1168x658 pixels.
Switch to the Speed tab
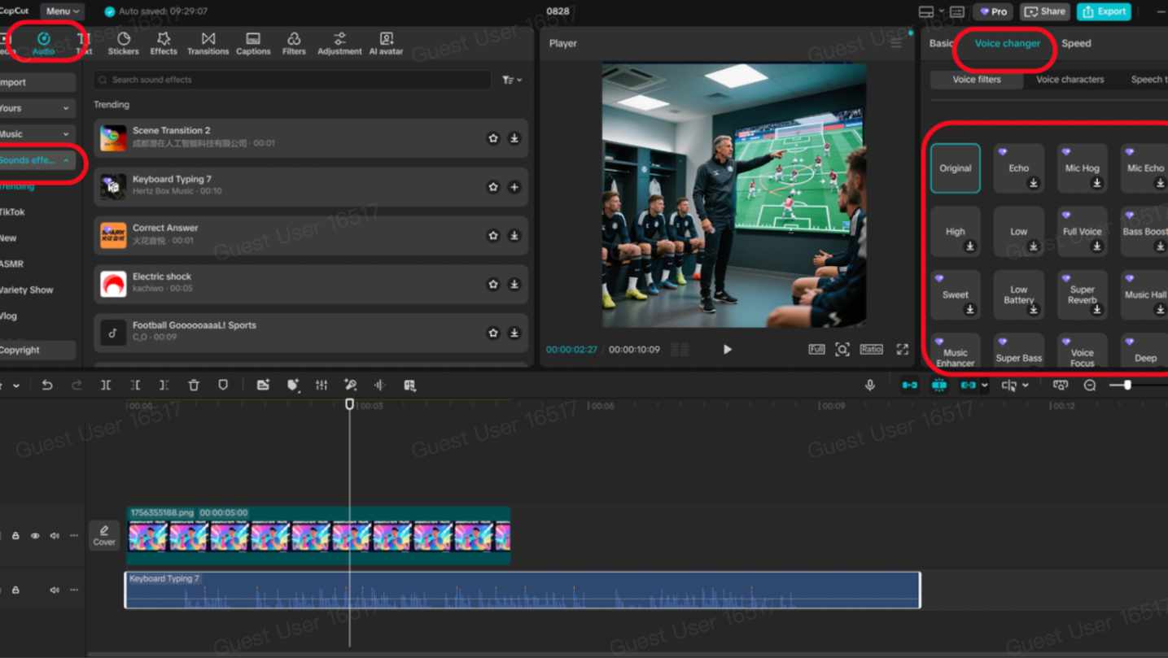(x=1076, y=43)
